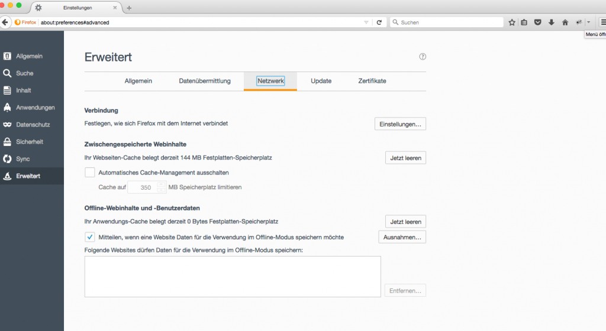The width and height of the screenshot is (606, 331).
Task: Uncheck the Mitteilen offline data checkbox
Action: point(90,237)
